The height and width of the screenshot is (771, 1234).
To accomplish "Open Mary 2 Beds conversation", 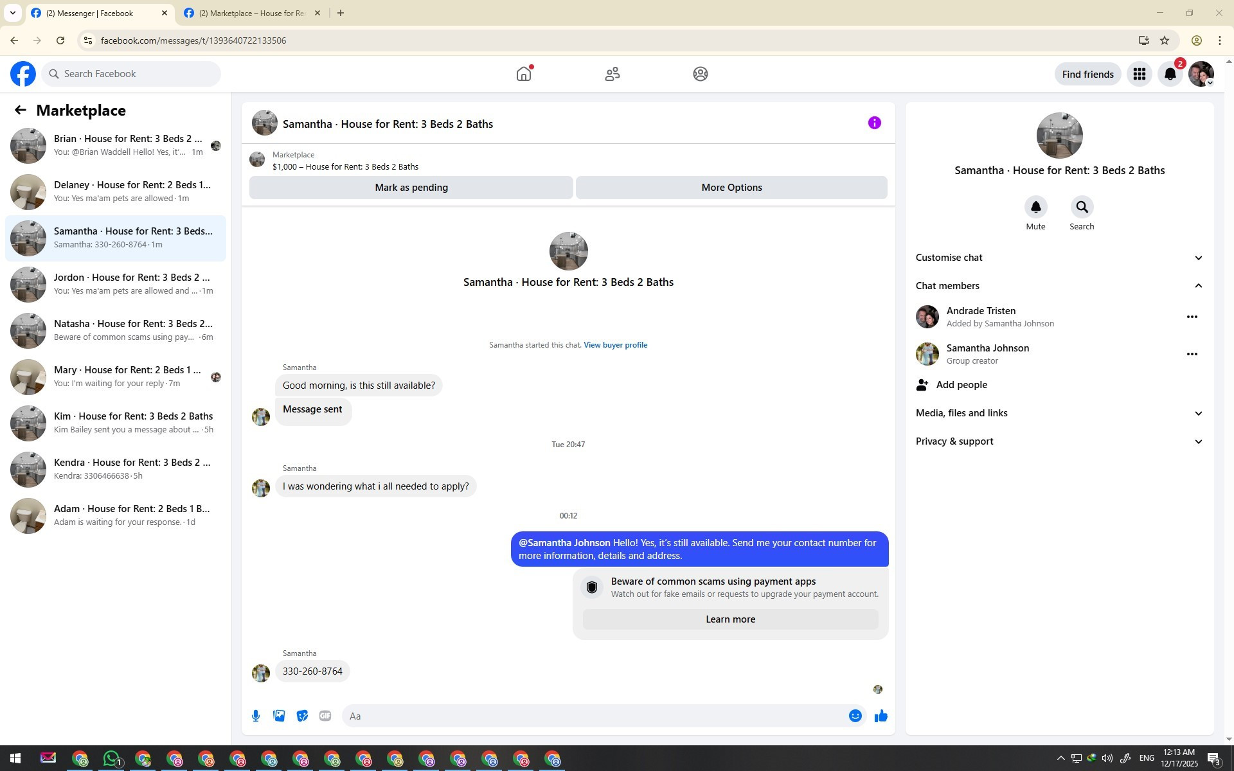I will pos(116,377).
